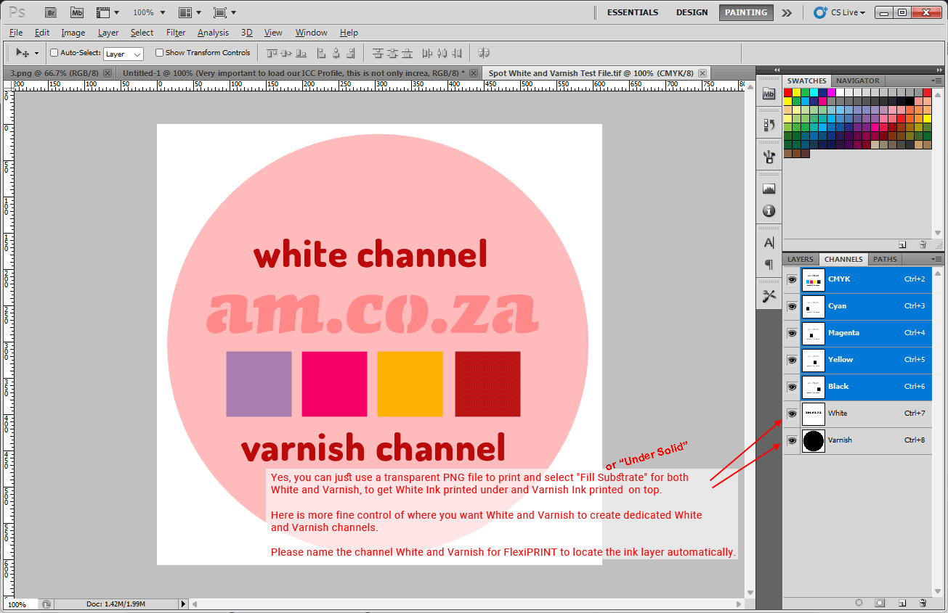Open the Mini Bridge panel icon
The height and width of the screenshot is (613, 948).
[x=769, y=93]
